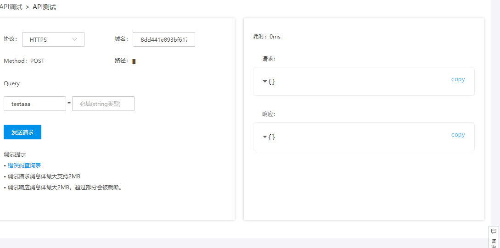
Task: Click the path icon next to 路径
Action: 134,61
